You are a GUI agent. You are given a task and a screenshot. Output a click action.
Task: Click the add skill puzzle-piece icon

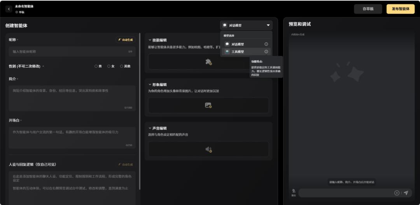[208, 62]
